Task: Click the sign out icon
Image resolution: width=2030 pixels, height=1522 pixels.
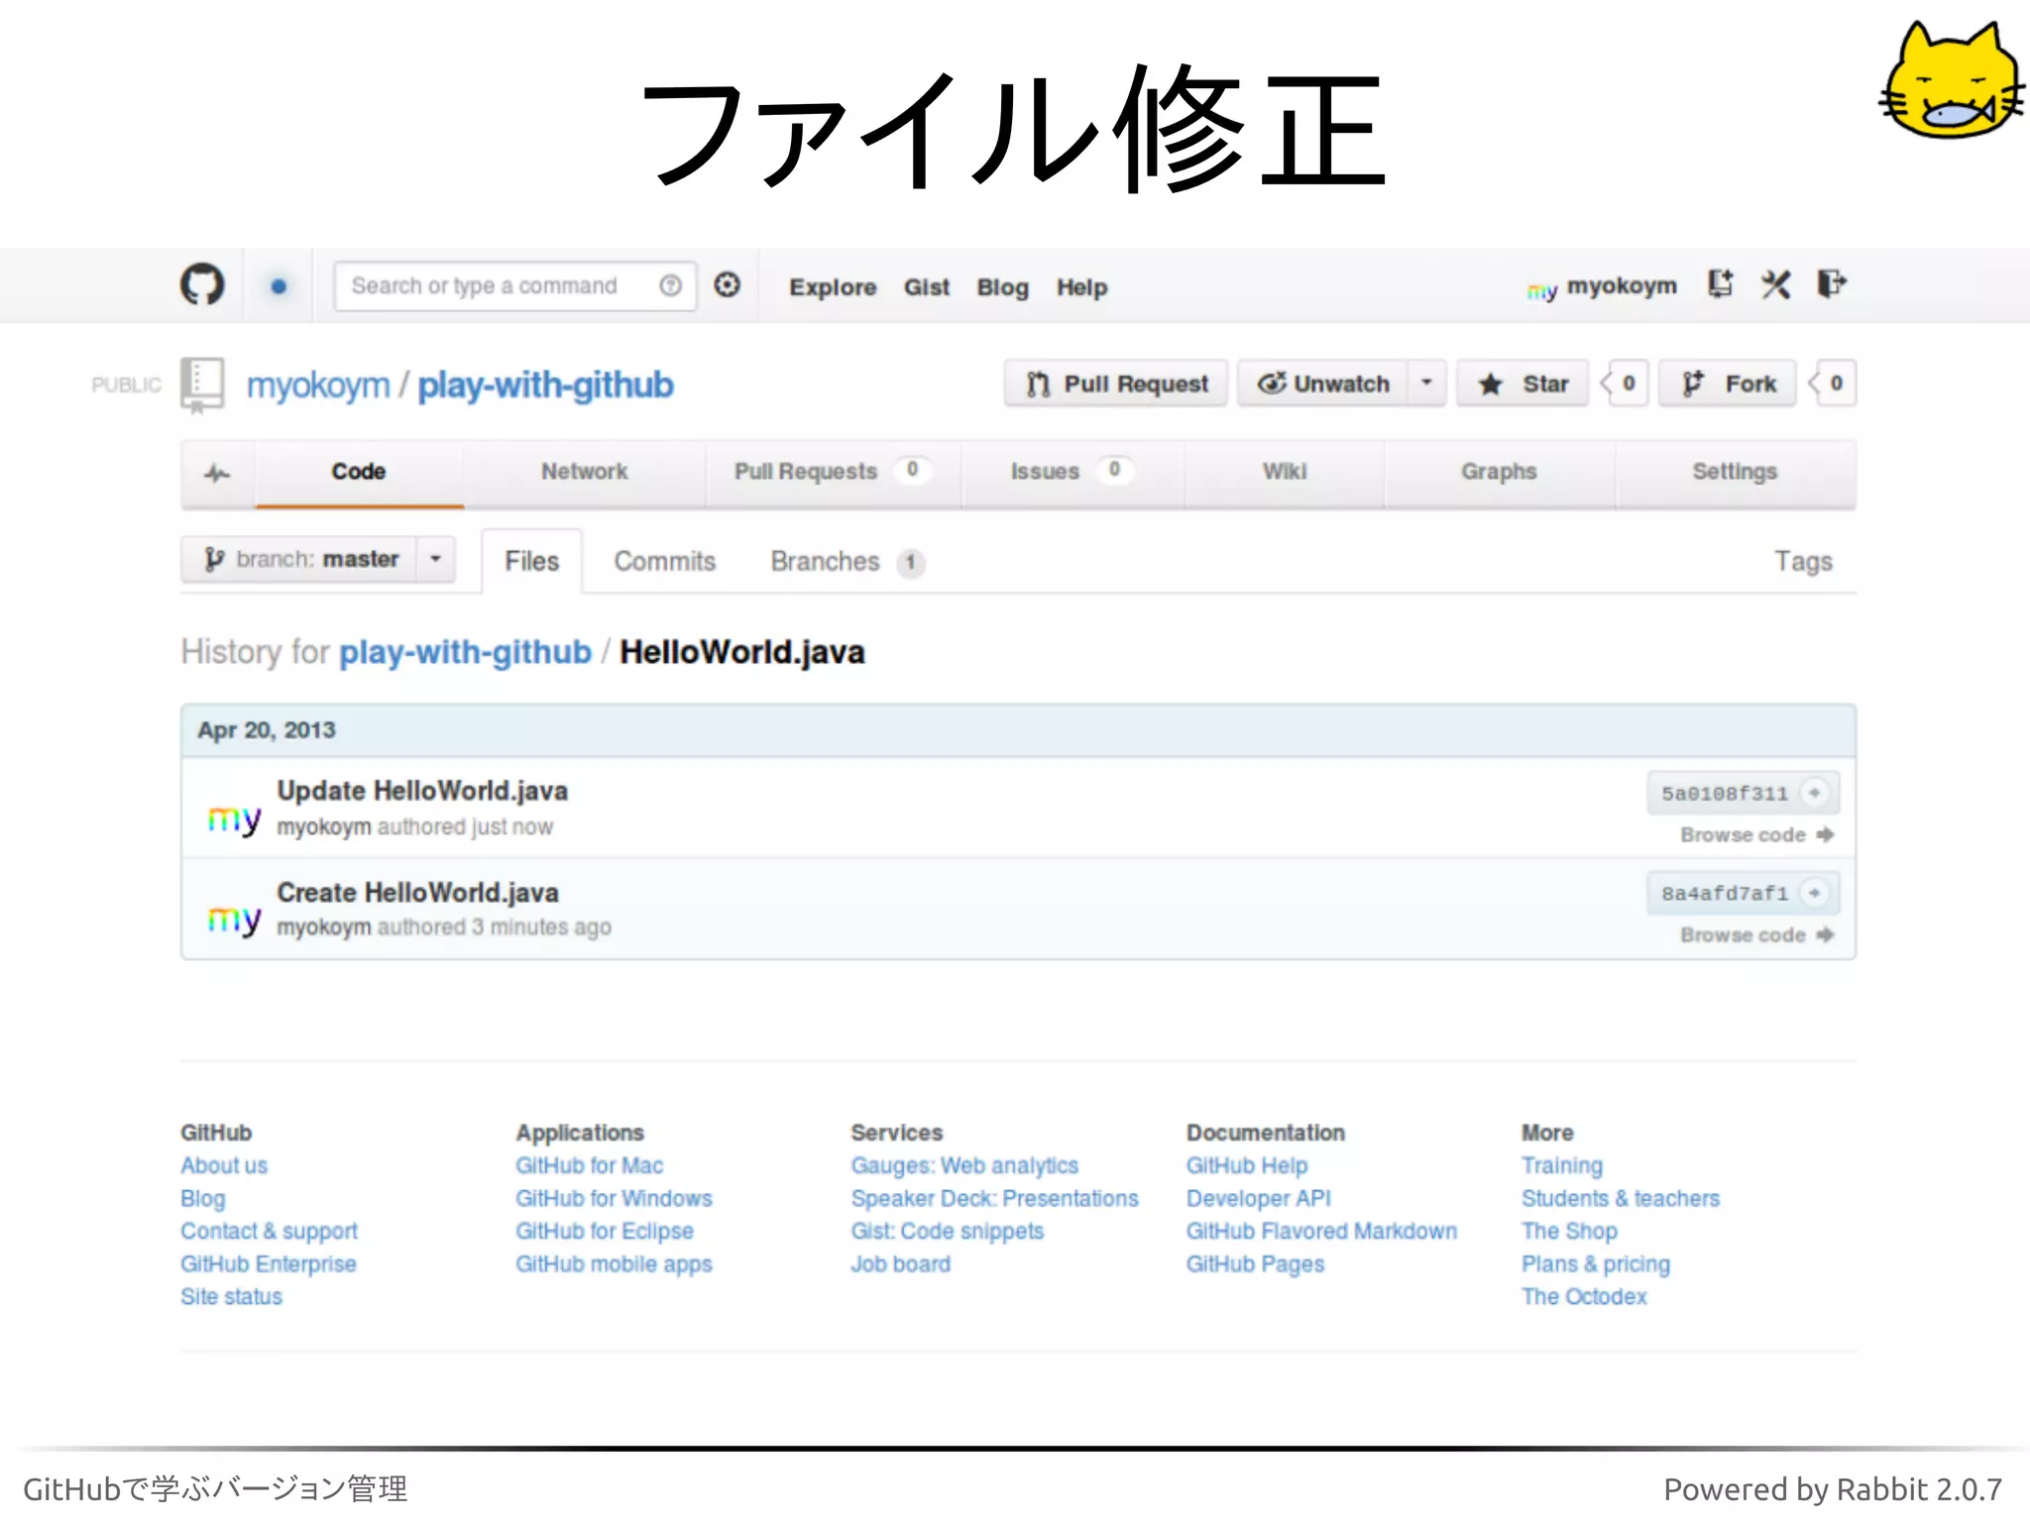Action: 1832,284
